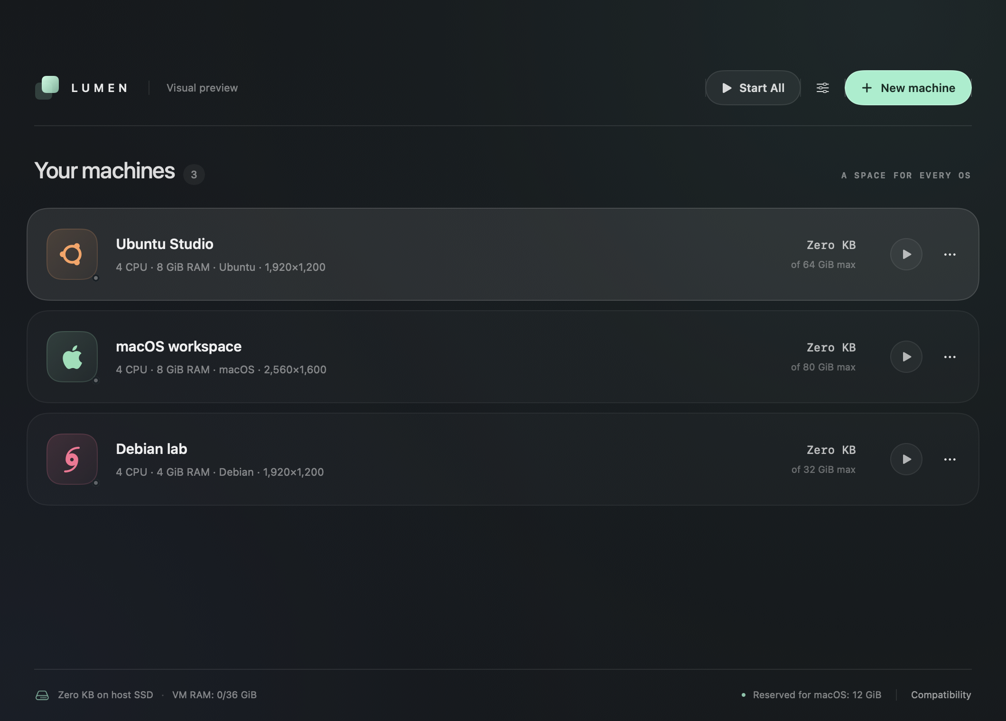This screenshot has width=1006, height=721.
Task: Click 'of 80 GiB max' text
Action: [823, 367]
